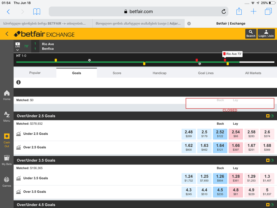The width and height of the screenshot is (277, 208).
Task: Lay Under 2.5 Goals at 2.54
Action: [x=236, y=134]
